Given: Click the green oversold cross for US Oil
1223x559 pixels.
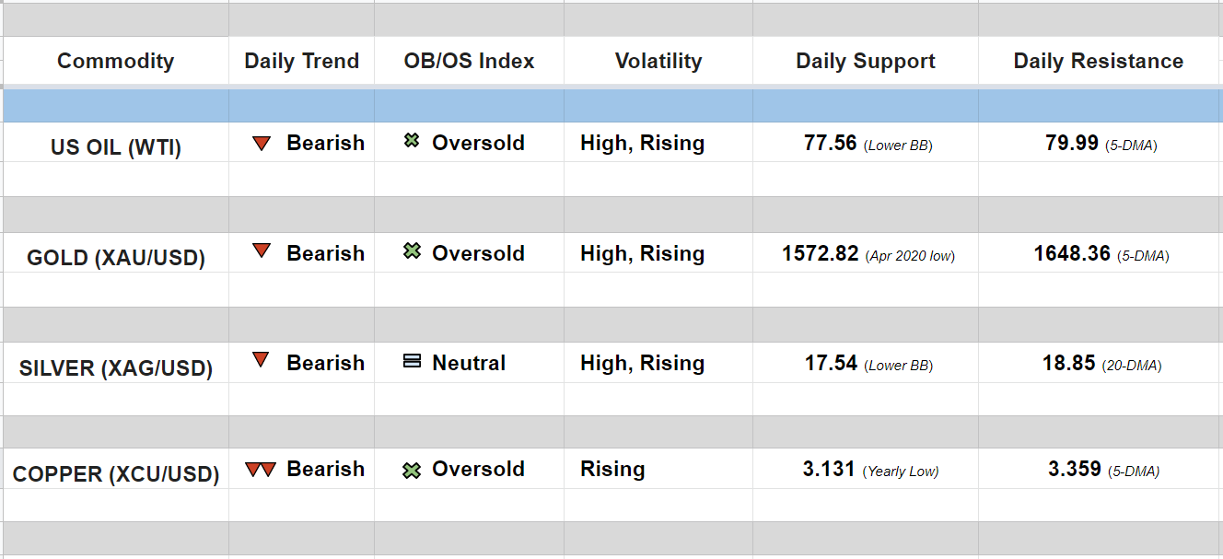Looking at the screenshot, I should (x=412, y=142).
